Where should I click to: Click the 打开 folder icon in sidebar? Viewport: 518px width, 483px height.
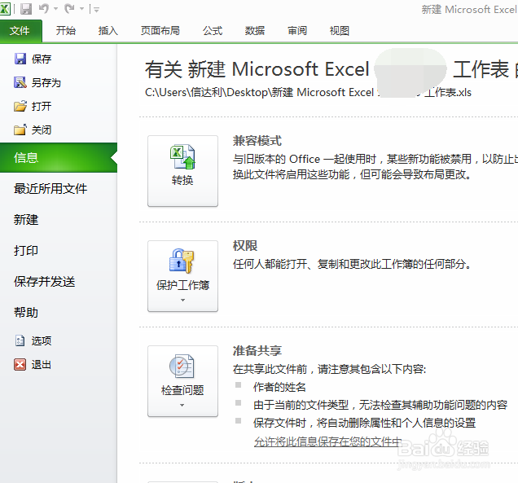(x=20, y=106)
